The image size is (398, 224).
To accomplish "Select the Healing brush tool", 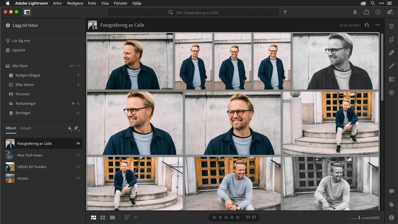I will coord(391,53).
